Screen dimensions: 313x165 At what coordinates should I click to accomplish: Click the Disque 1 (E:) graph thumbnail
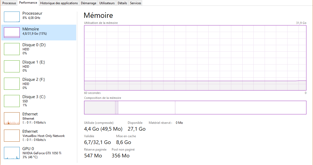[12, 66]
